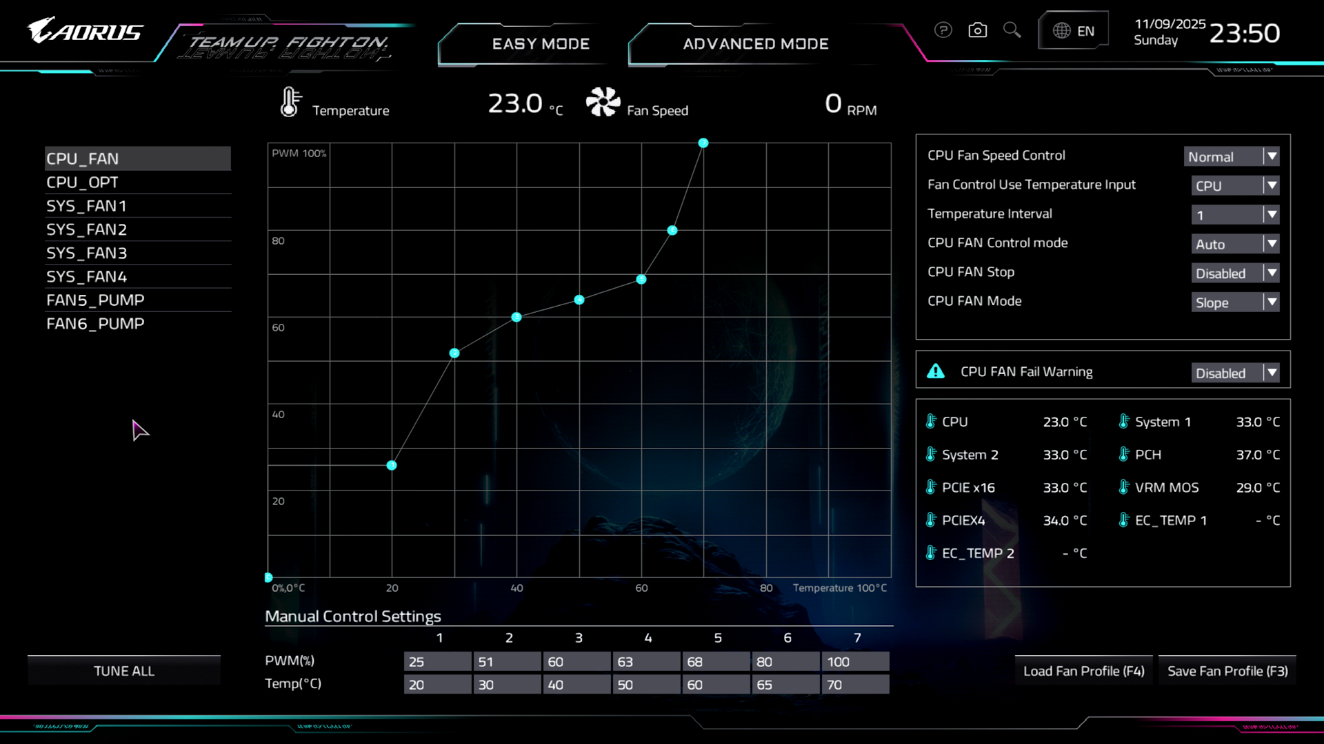
Task: Click the fan speed icon
Action: point(603,102)
